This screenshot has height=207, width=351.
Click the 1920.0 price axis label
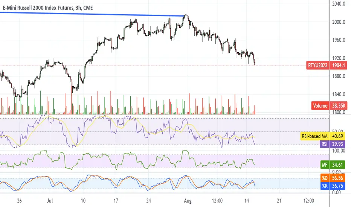(339, 58)
